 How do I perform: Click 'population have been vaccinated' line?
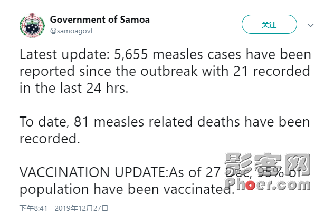click(x=127, y=189)
